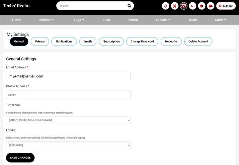The height and width of the screenshot is (165, 239).
Task: Click the Save Changes button
Action: 20,158
